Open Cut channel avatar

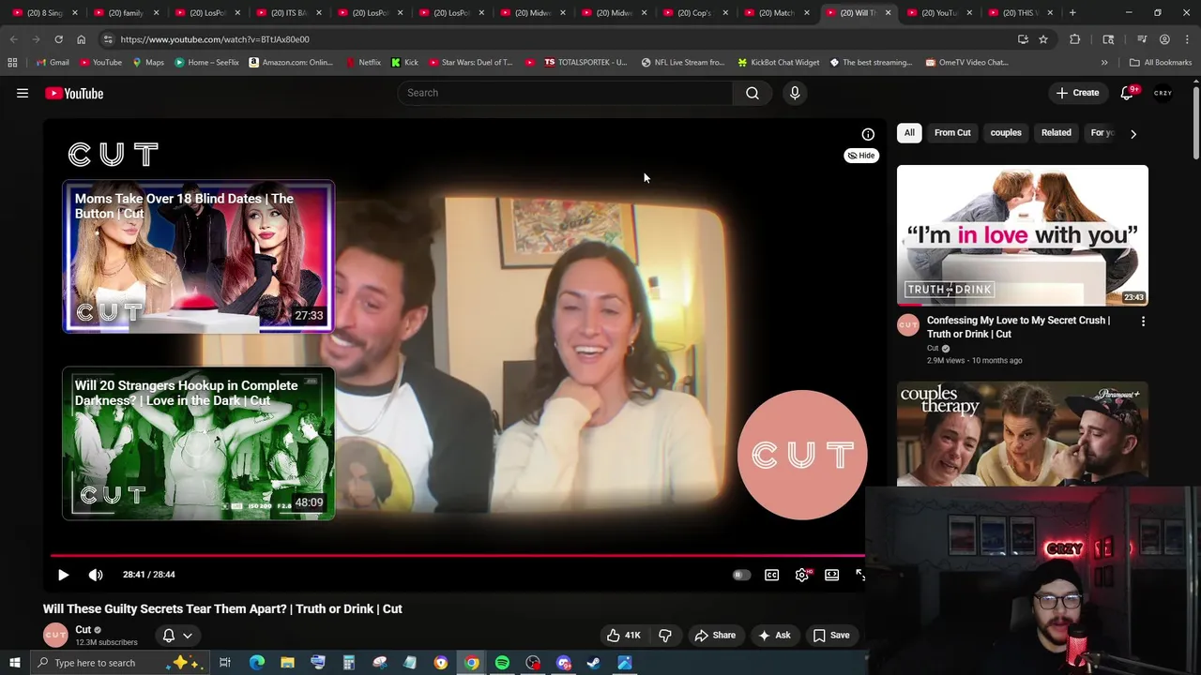click(x=55, y=635)
